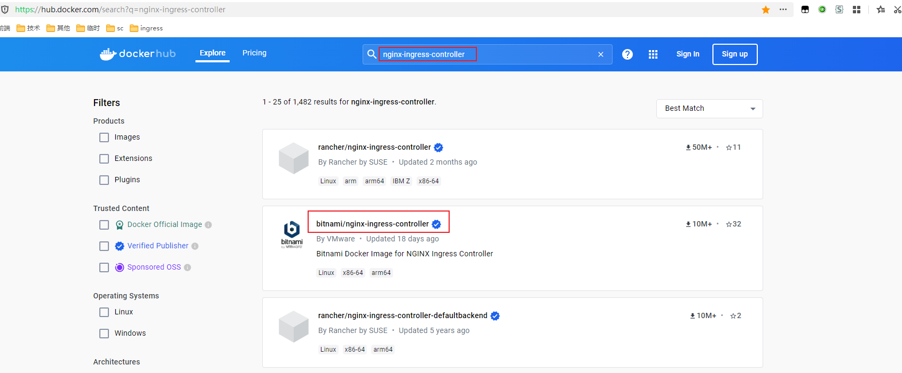
Task: Click info icon next to Verified Publisher
Action: (195, 246)
